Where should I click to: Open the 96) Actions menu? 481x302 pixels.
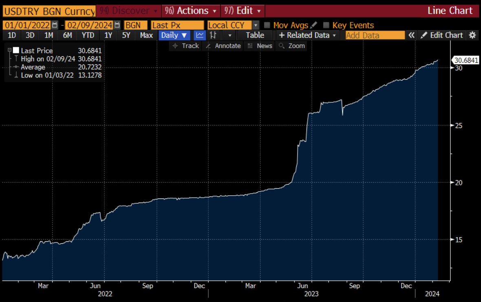pos(190,11)
